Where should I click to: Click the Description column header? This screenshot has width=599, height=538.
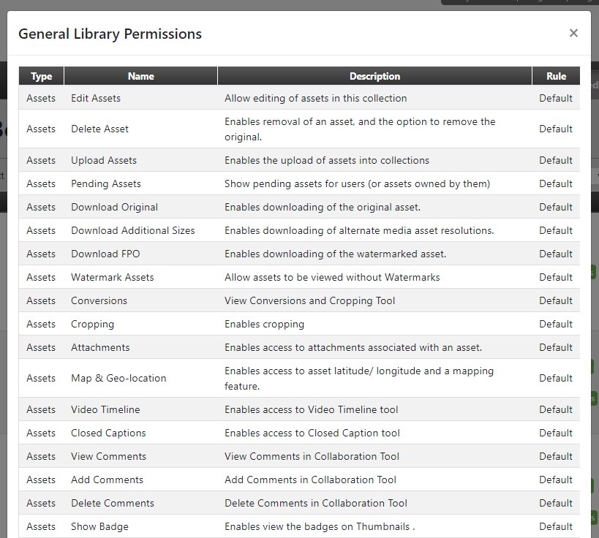coord(374,76)
